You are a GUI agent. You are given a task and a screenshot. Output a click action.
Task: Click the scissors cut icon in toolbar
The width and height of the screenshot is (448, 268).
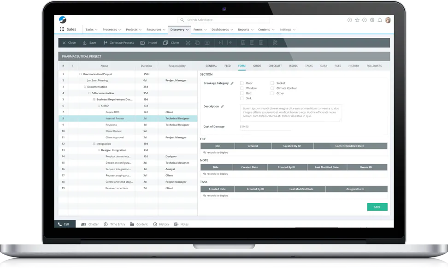point(188,42)
